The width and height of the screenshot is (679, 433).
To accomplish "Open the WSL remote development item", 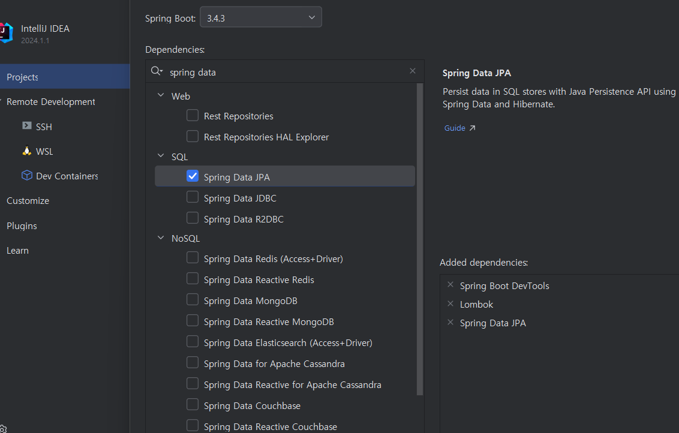I will 44,152.
